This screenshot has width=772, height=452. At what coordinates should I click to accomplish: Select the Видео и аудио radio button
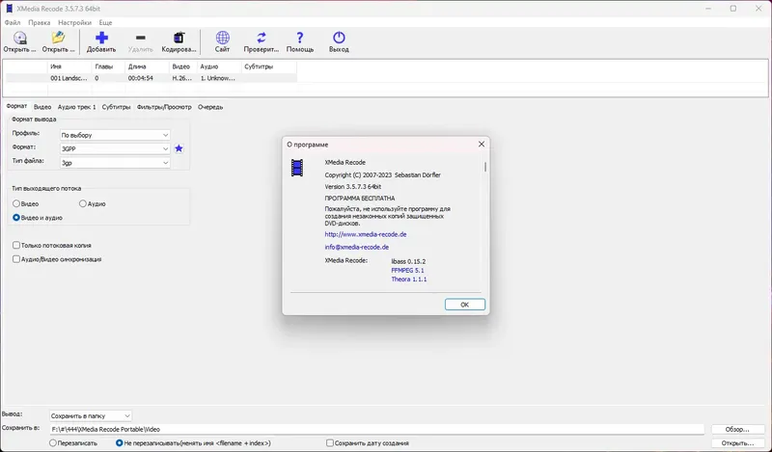(16, 218)
